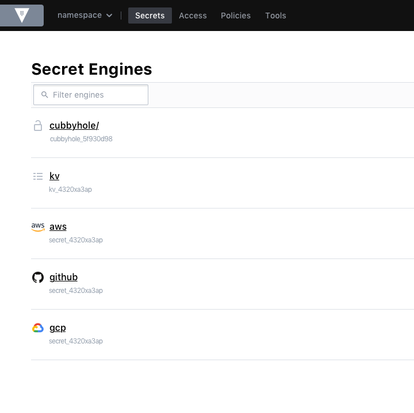Click the lock icon beside cubbyhole/
The image size is (414, 413).
tap(38, 126)
